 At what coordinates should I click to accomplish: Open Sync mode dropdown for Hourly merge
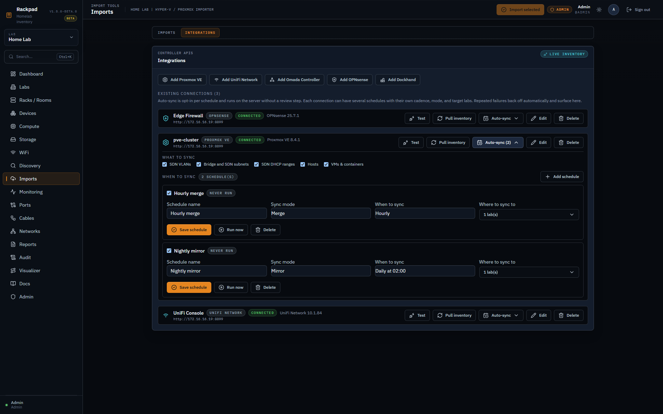click(320, 213)
